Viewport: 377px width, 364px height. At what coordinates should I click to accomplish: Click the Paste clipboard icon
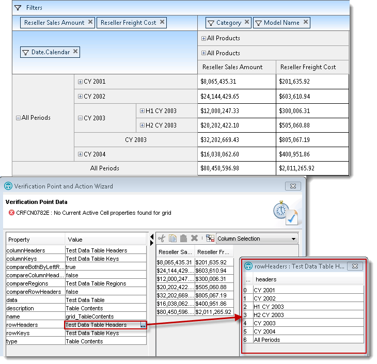tap(183, 239)
